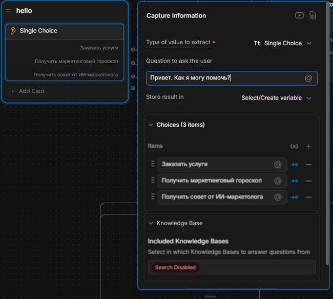Image resolution: width=333 pixels, height=299 pixels.
Task: Click the Search Disabled tag
Action: 175,267
